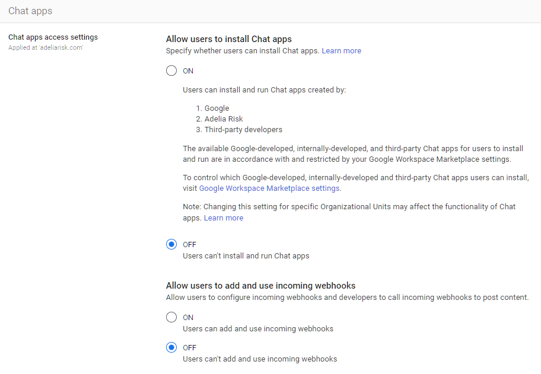This screenshot has width=541, height=374.
Task: Open the Learn more link in the note
Action: coord(224,218)
